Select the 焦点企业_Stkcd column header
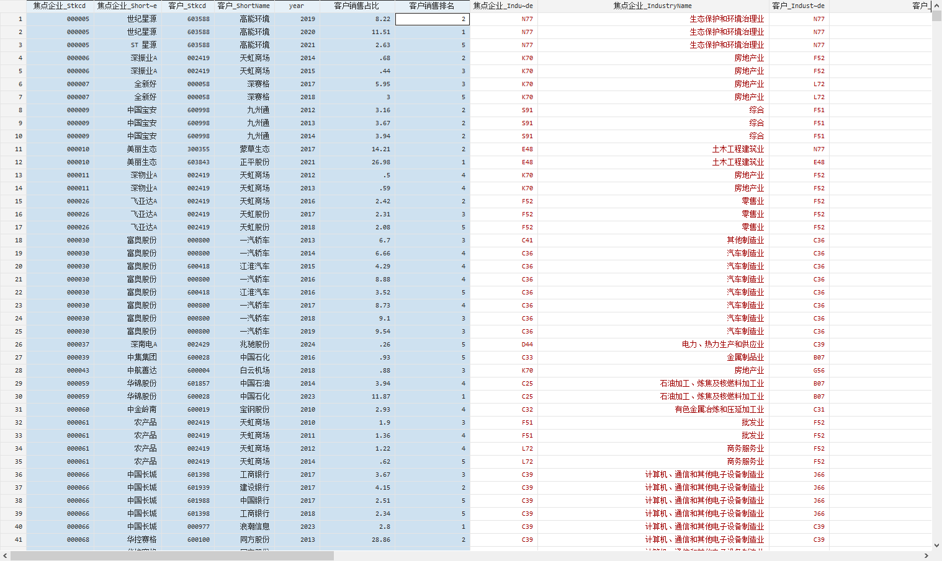Image resolution: width=942 pixels, height=561 pixels. pyautogui.click(x=60, y=6)
